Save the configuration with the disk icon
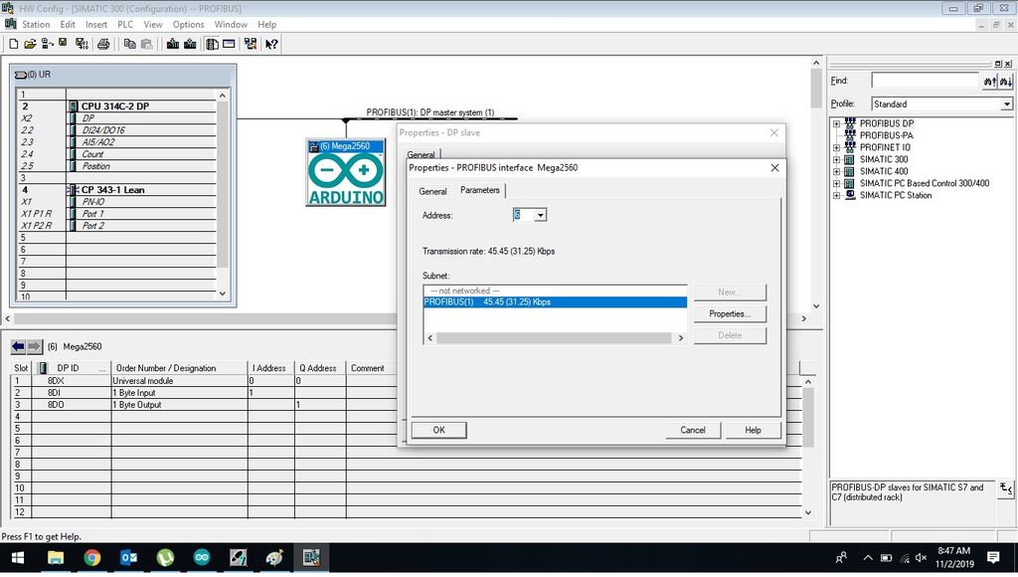Image resolution: width=1018 pixels, height=577 pixels. (63, 43)
